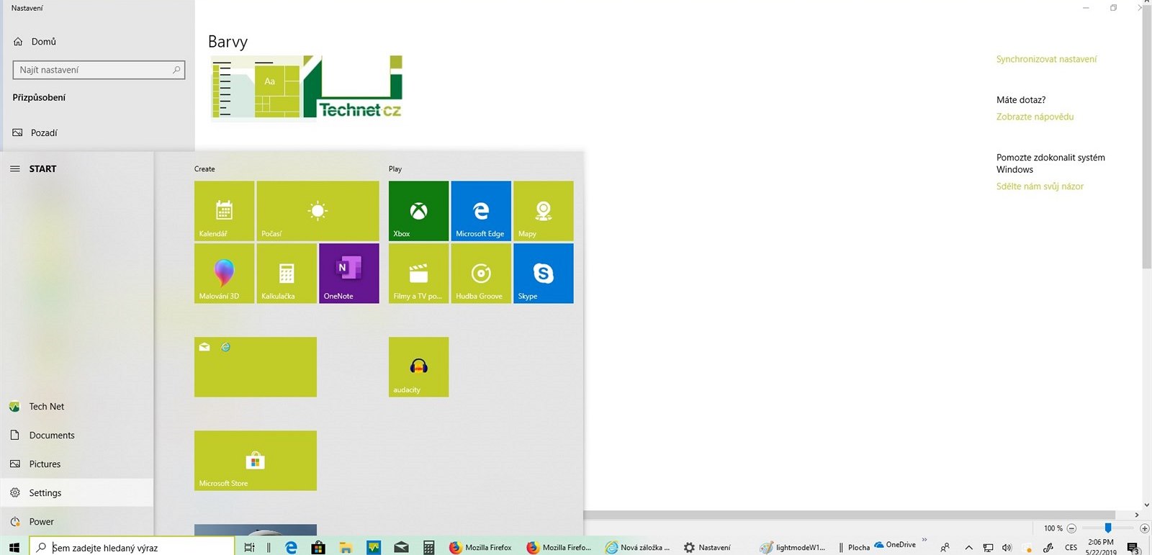This screenshot has height=555, width=1152.
Task: Expand the Start hamburger menu
Action: (15, 169)
